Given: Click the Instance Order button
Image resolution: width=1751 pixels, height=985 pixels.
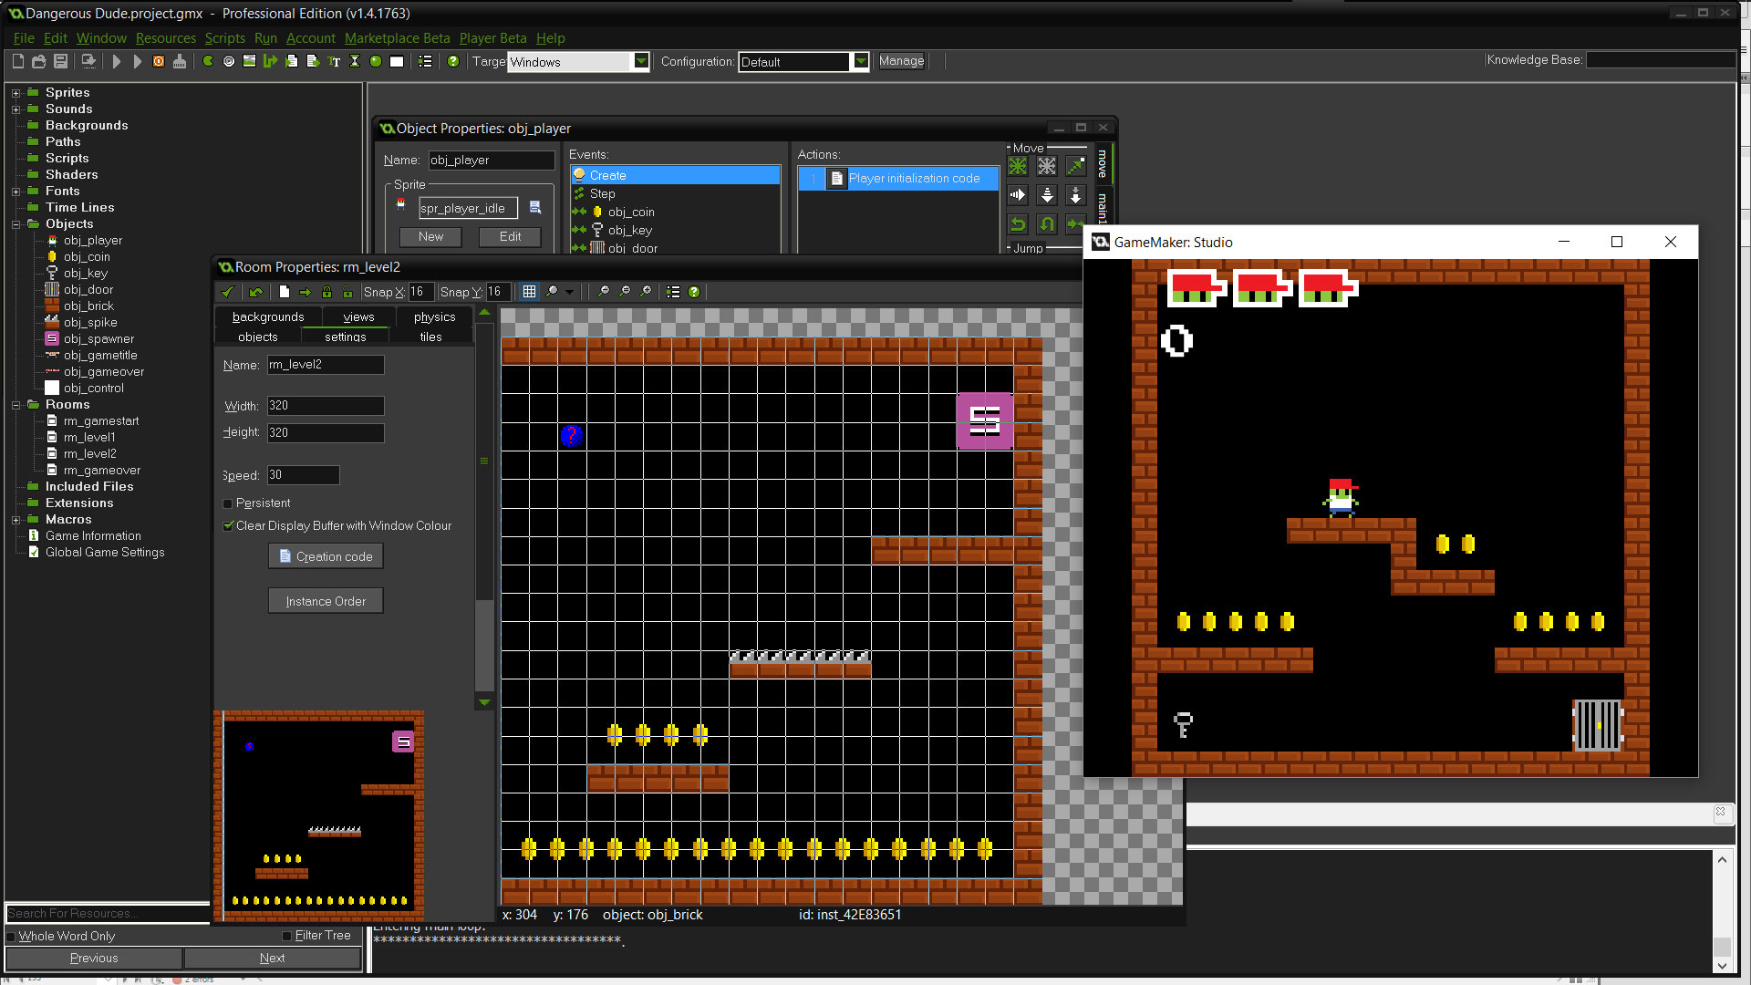Looking at the screenshot, I should 326,601.
